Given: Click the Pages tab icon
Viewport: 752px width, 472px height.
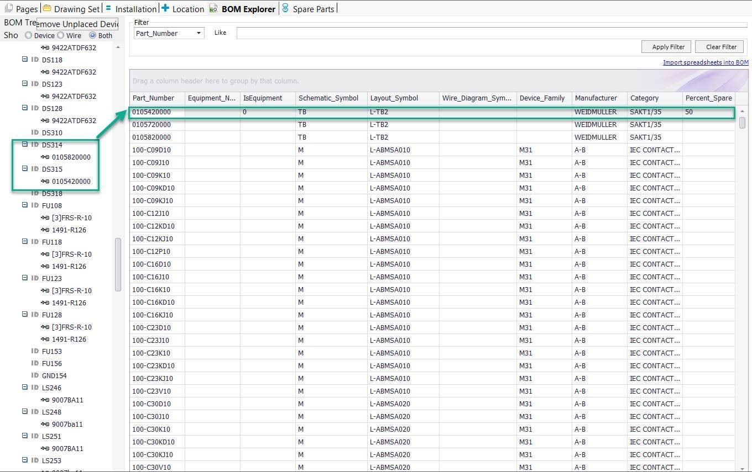Looking at the screenshot, I should 8,8.
